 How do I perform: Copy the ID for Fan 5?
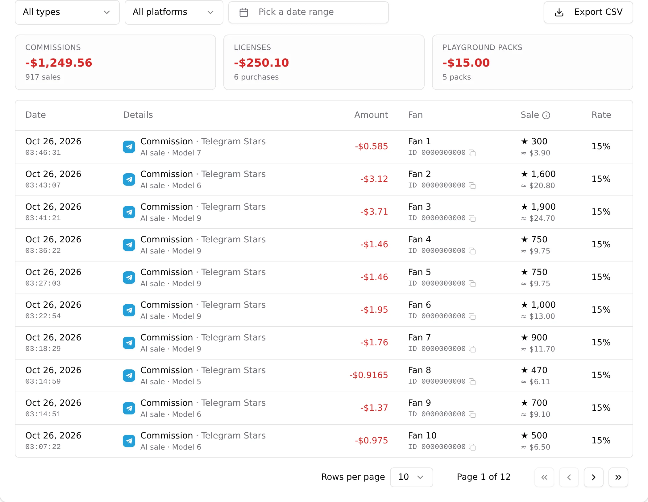coord(472,284)
